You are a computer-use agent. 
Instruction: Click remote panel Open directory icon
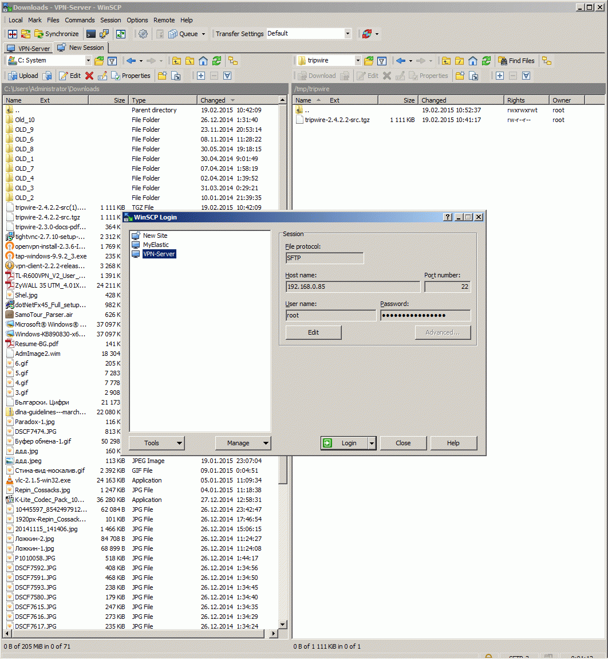tap(369, 61)
